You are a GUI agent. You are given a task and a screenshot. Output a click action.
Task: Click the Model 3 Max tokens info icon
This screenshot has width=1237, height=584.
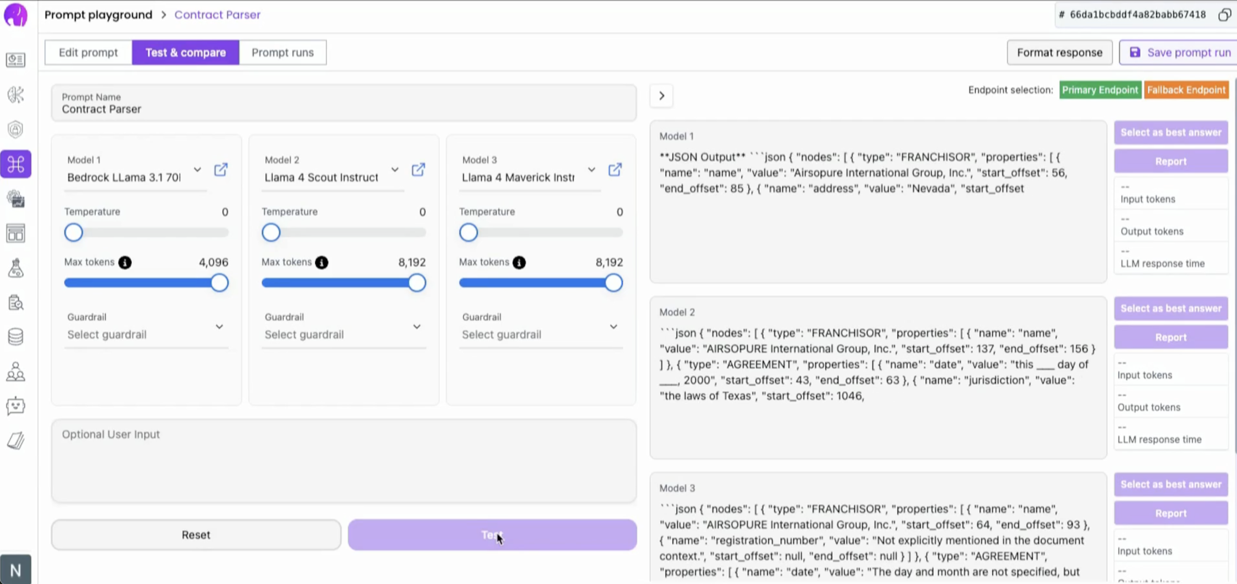[519, 262]
